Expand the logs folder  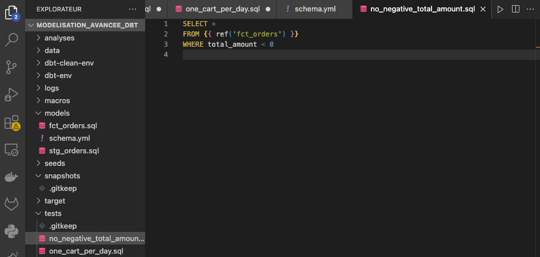85,88
